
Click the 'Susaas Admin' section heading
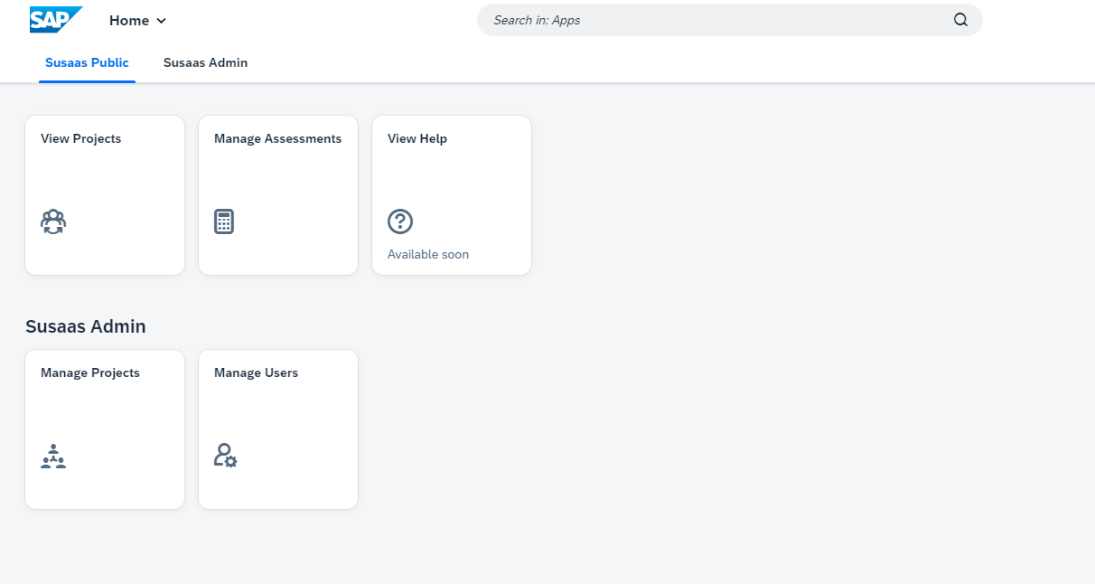coord(86,326)
